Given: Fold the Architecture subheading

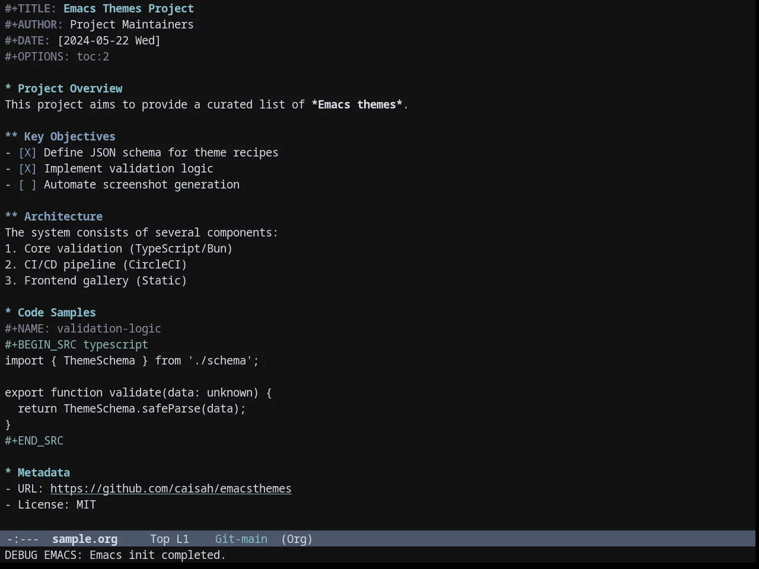Looking at the screenshot, I should [x=53, y=216].
